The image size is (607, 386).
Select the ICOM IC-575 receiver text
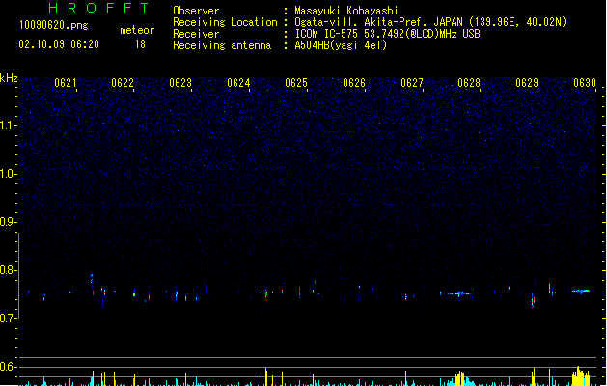(x=388, y=34)
